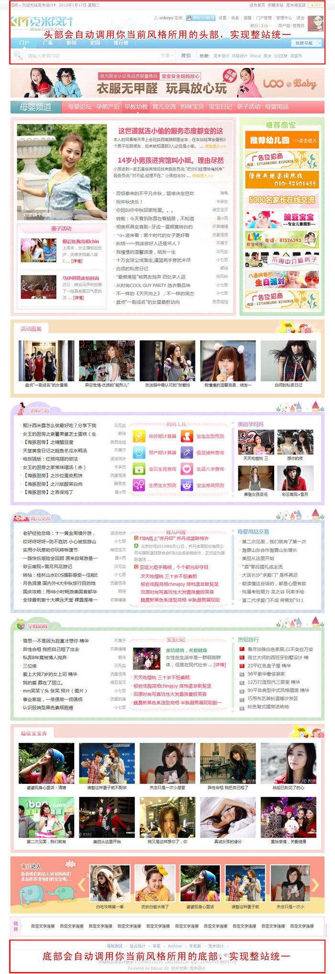The width and height of the screenshot is (335, 974).
Task: Open 母婴用品 in channel menu
Action: click(x=277, y=107)
